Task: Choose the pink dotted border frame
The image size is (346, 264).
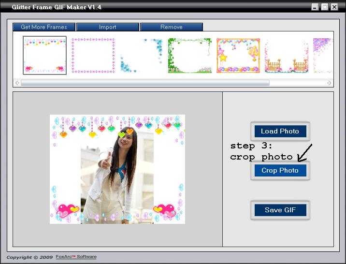Action: (x=93, y=55)
